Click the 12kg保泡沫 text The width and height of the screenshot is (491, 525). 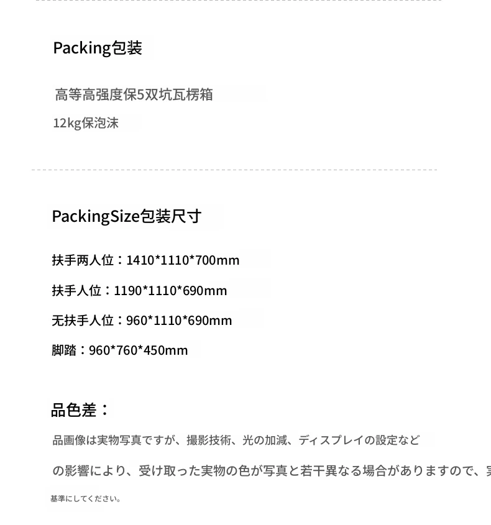pos(86,123)
